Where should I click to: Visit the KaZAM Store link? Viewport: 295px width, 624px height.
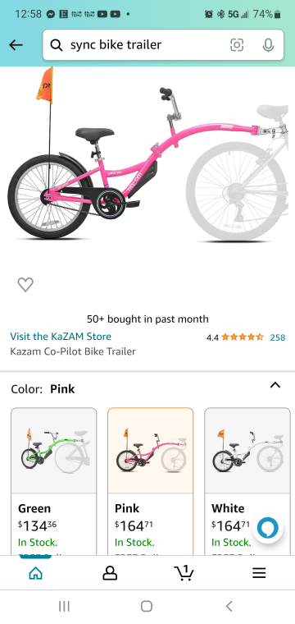click(x=61, y=337)
